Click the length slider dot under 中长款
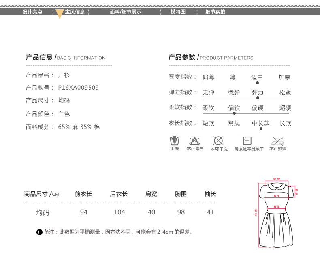The height and width of the screenshot is (253, 320). coord(261,129)
